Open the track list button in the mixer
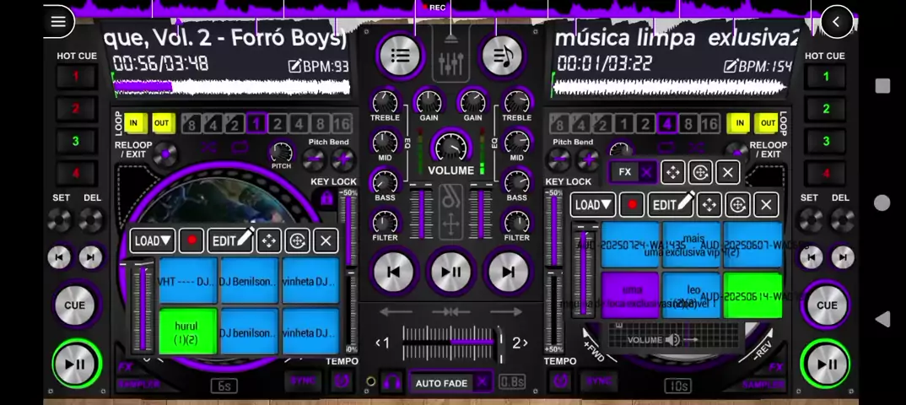Viewport: 906px width, 405px height. [x=400, y=56]
